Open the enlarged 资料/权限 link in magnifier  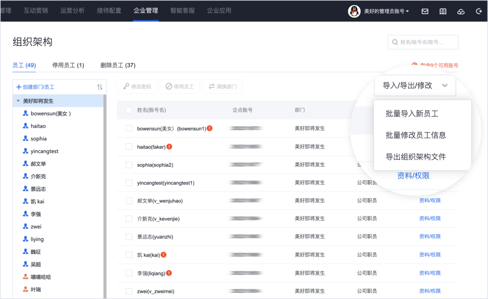pyautogui.click(x=413, y=176)
